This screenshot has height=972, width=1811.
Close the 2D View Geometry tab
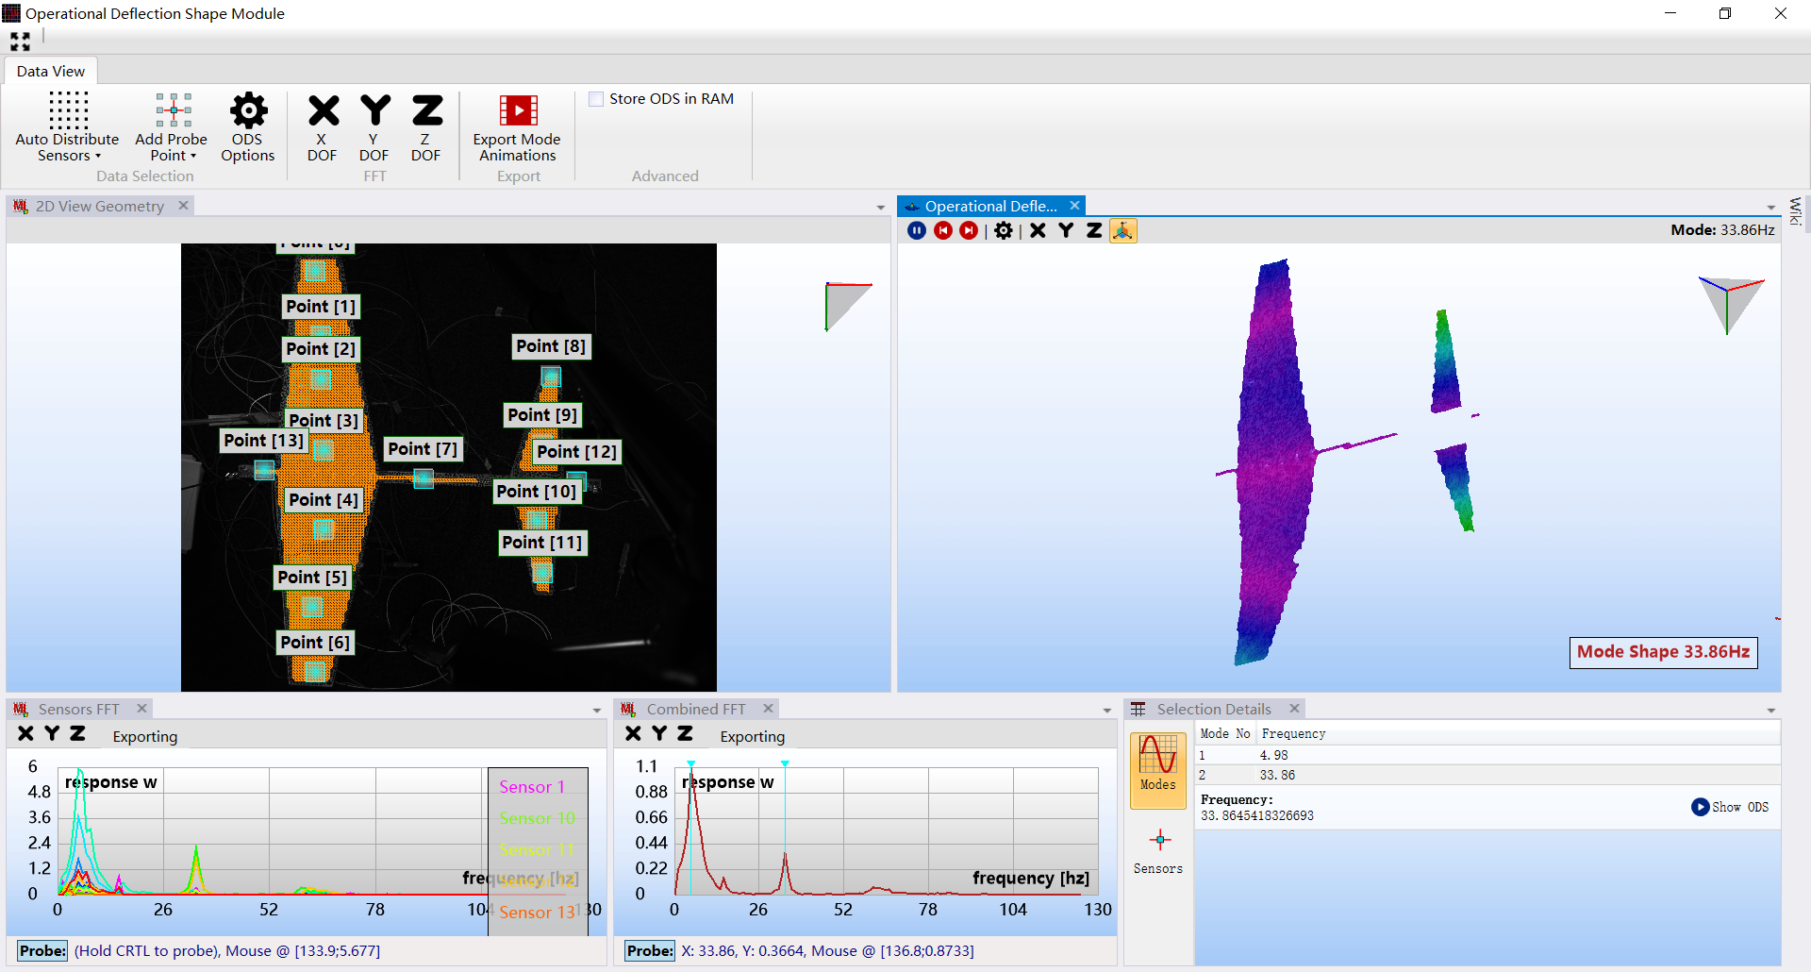[x=184, y=206]
